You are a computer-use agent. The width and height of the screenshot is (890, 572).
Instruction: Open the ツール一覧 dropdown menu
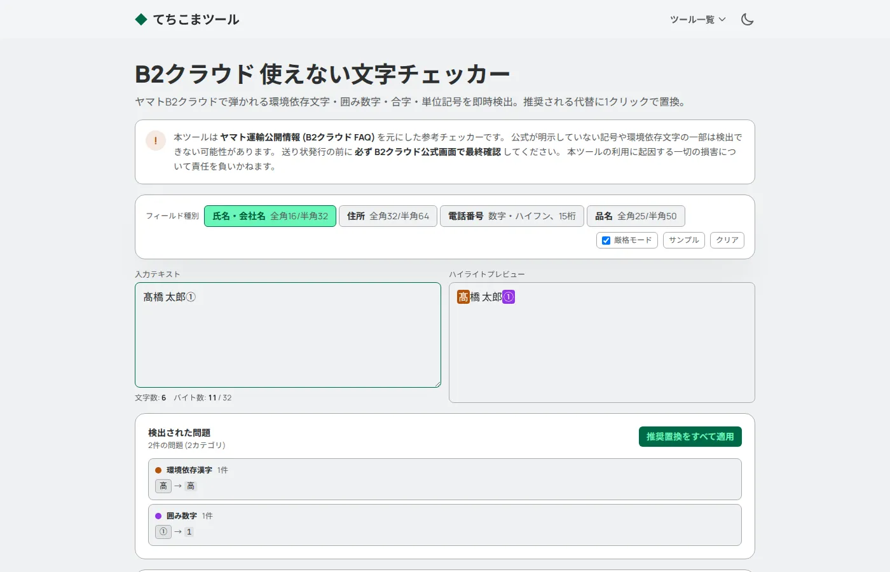697,20
